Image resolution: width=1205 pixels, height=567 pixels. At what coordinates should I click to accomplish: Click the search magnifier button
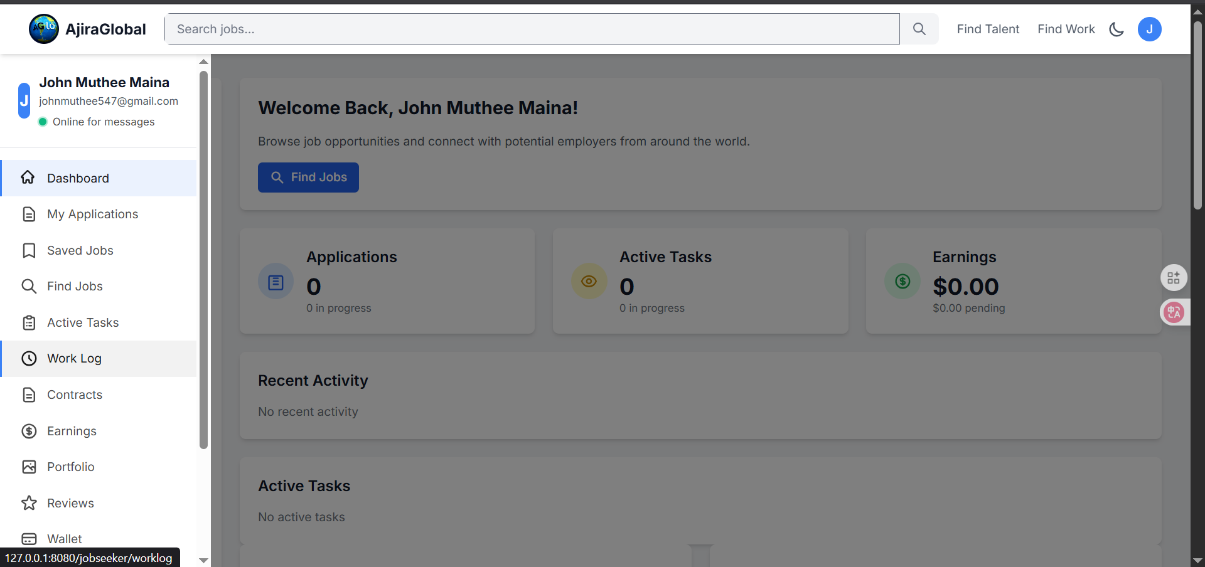point(919,29)
